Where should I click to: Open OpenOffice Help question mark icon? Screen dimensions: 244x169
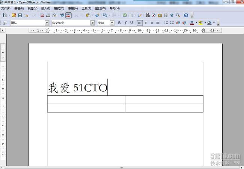point(186,15)
